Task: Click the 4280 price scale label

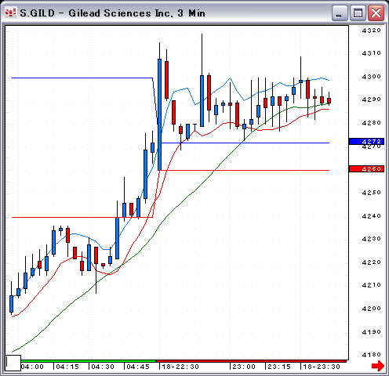Action: coord(371,123)
